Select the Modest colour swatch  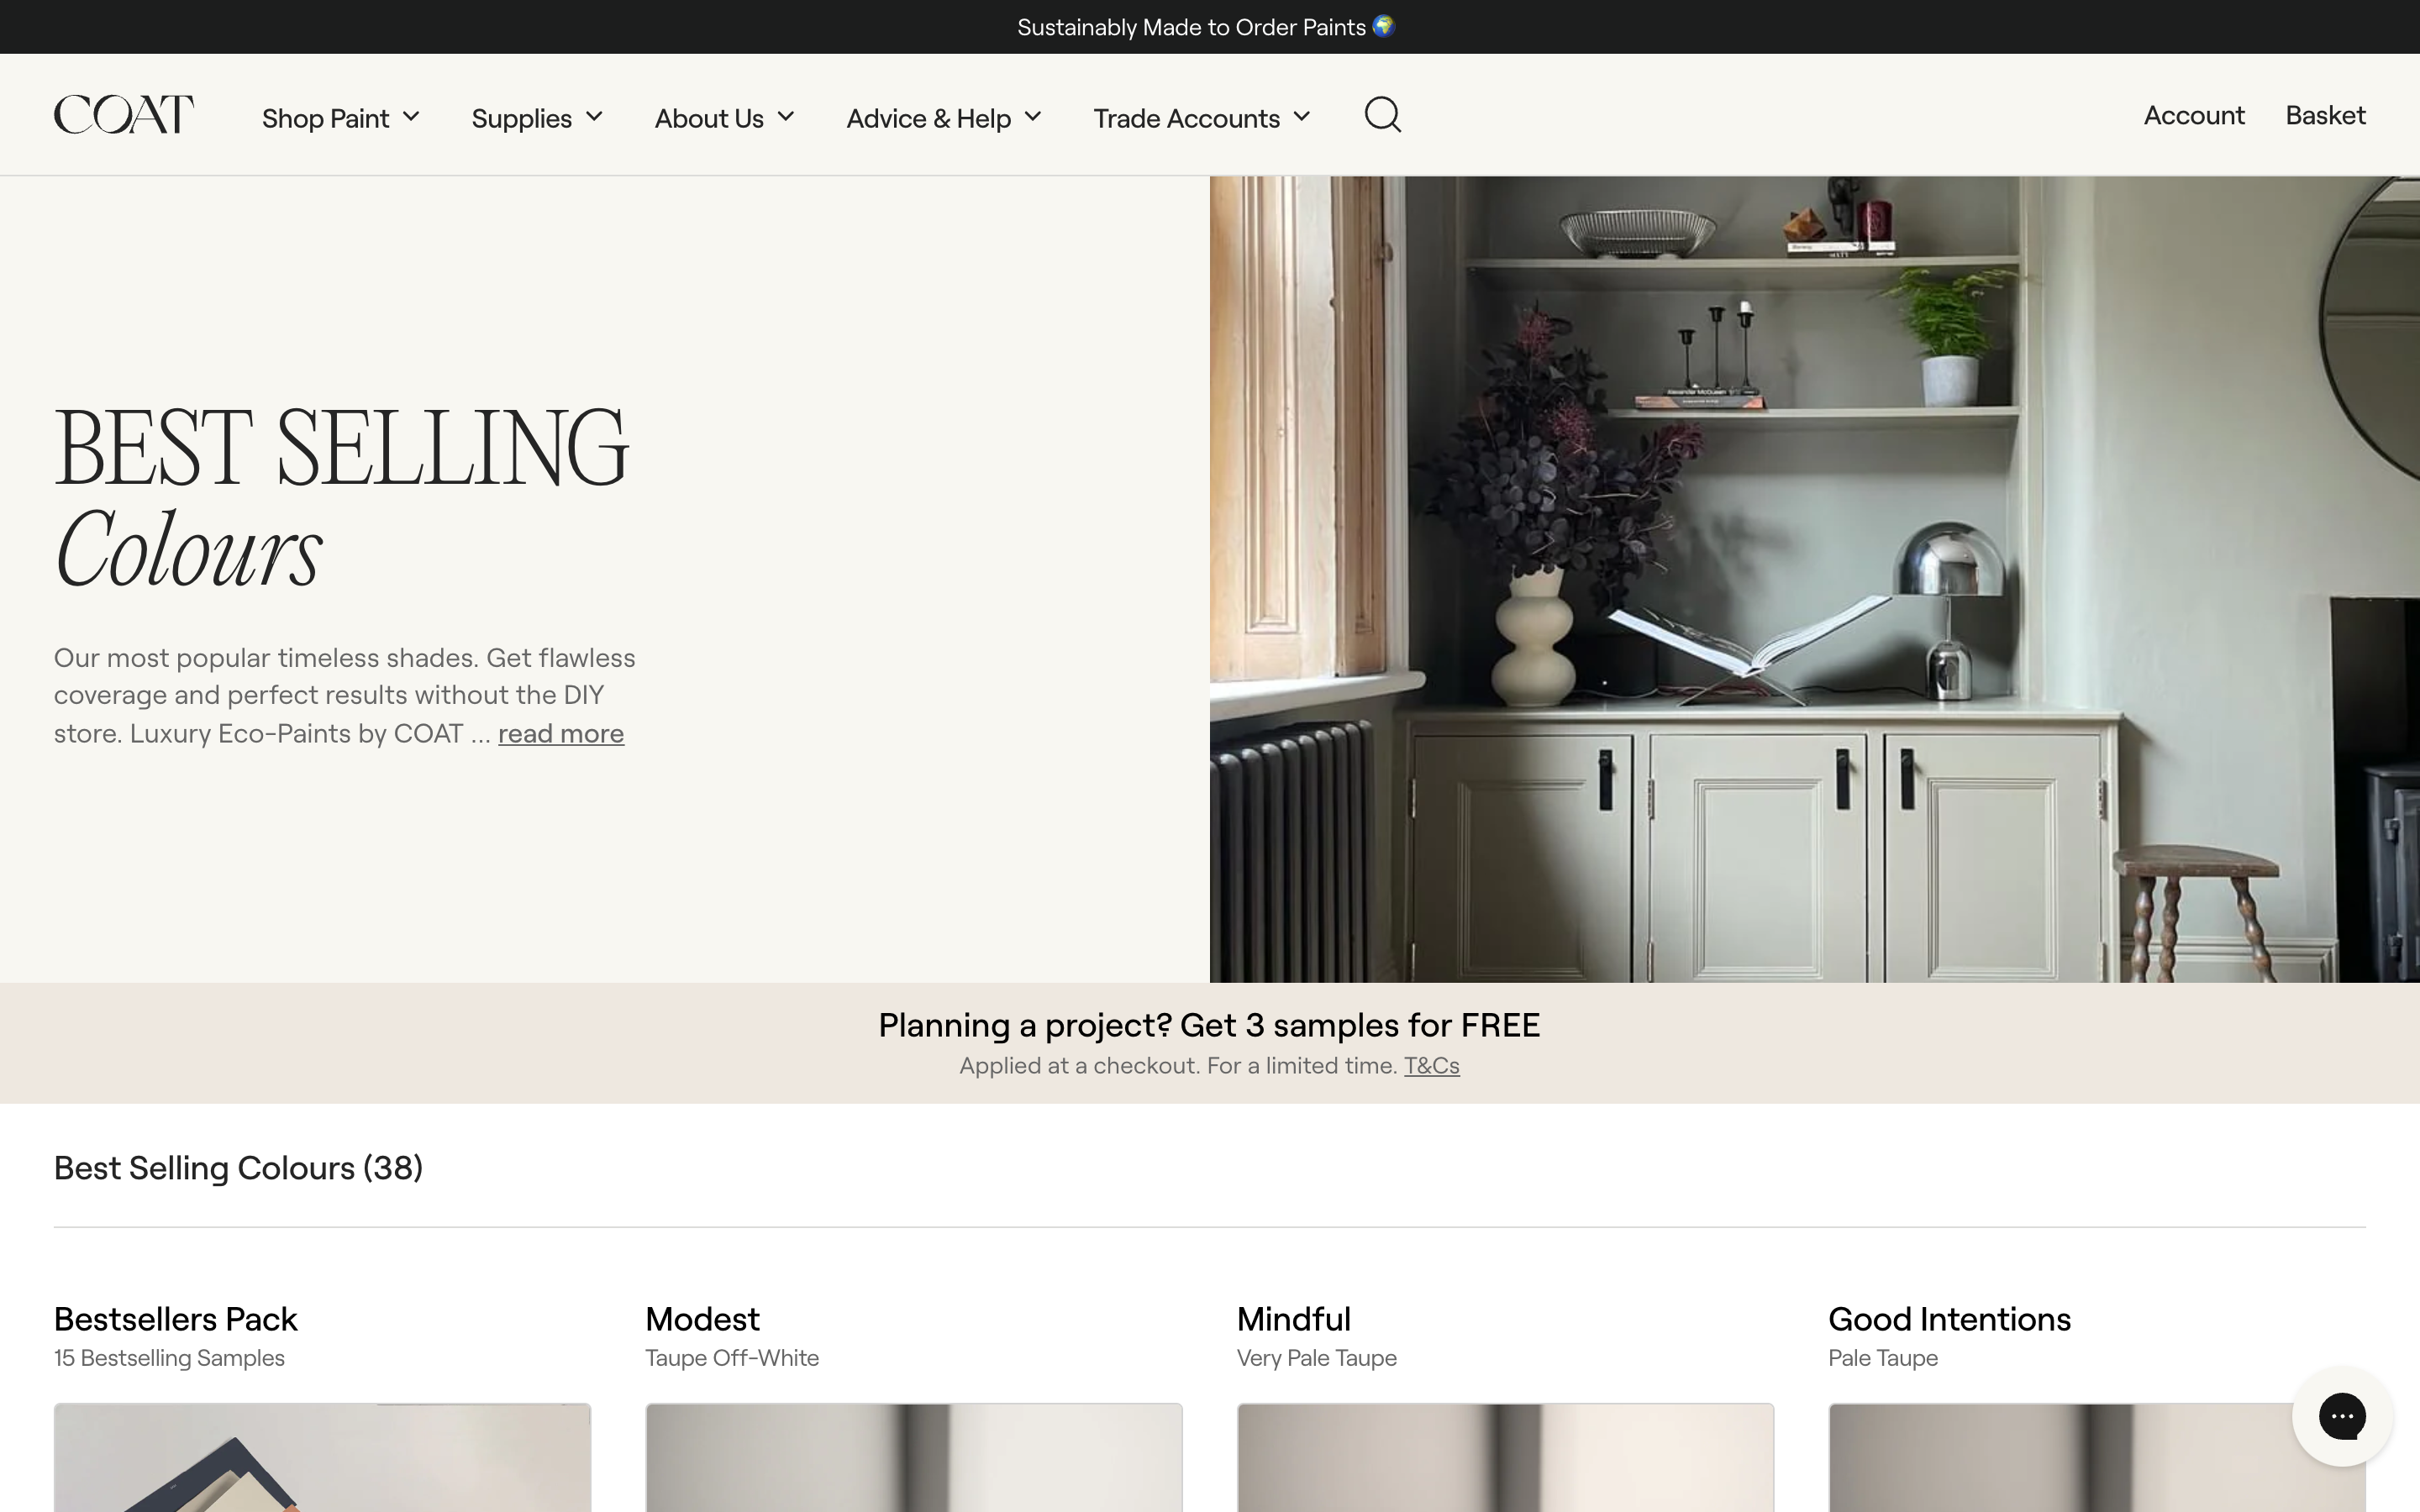pyautogui.click(x=913, y=1457)
